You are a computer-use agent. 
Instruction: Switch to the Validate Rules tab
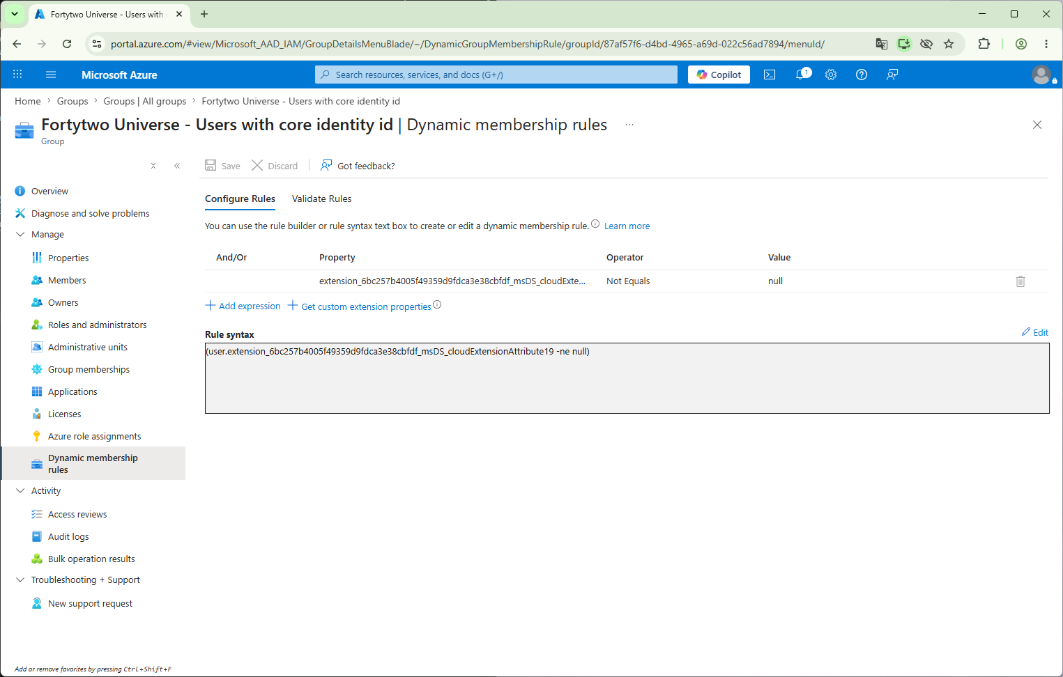[x=321, y=199]
